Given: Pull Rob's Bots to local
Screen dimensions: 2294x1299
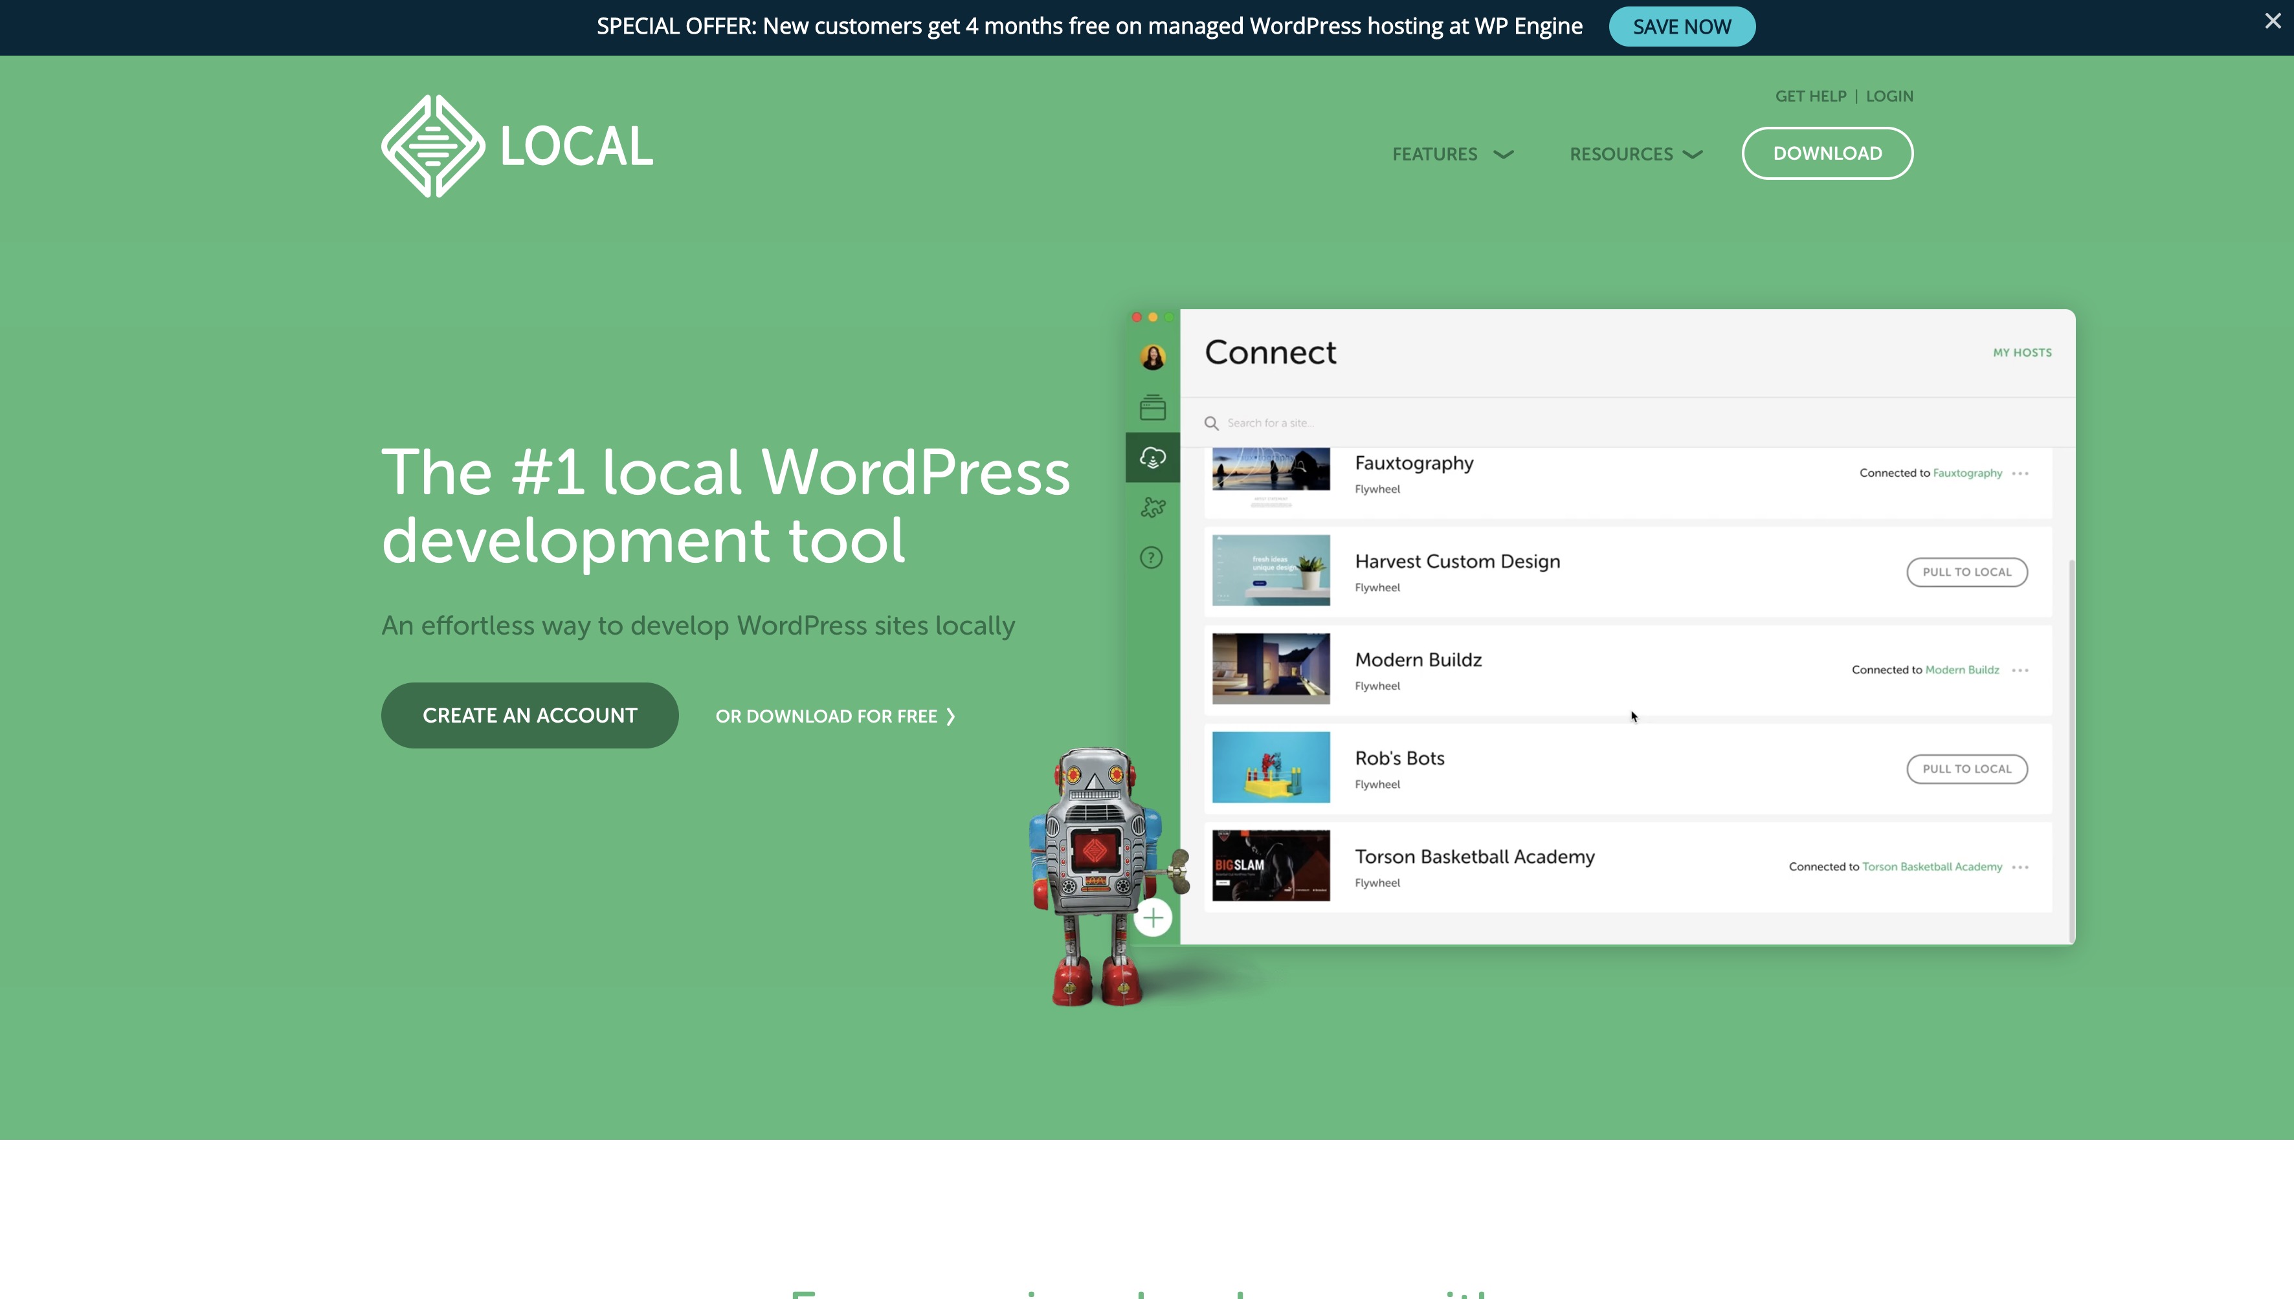Looking at the screenshot, I should coord(1966,769).
